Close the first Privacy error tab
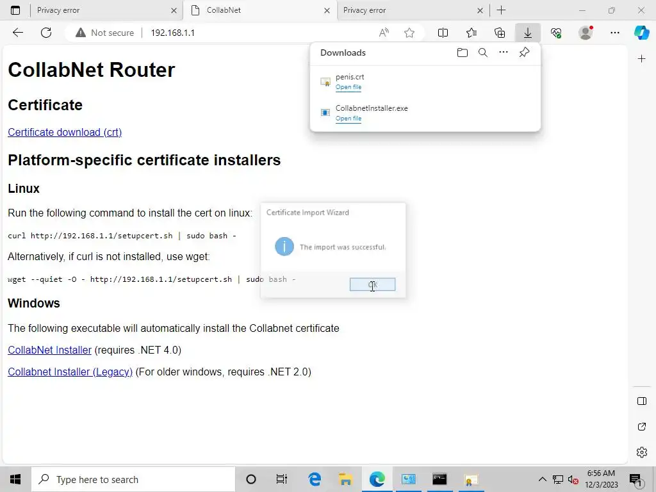This screenshot has width=656, height=492. (x=174, y=10)
